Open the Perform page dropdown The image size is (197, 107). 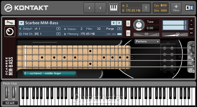pyautogui.click(x=147, y=41)
